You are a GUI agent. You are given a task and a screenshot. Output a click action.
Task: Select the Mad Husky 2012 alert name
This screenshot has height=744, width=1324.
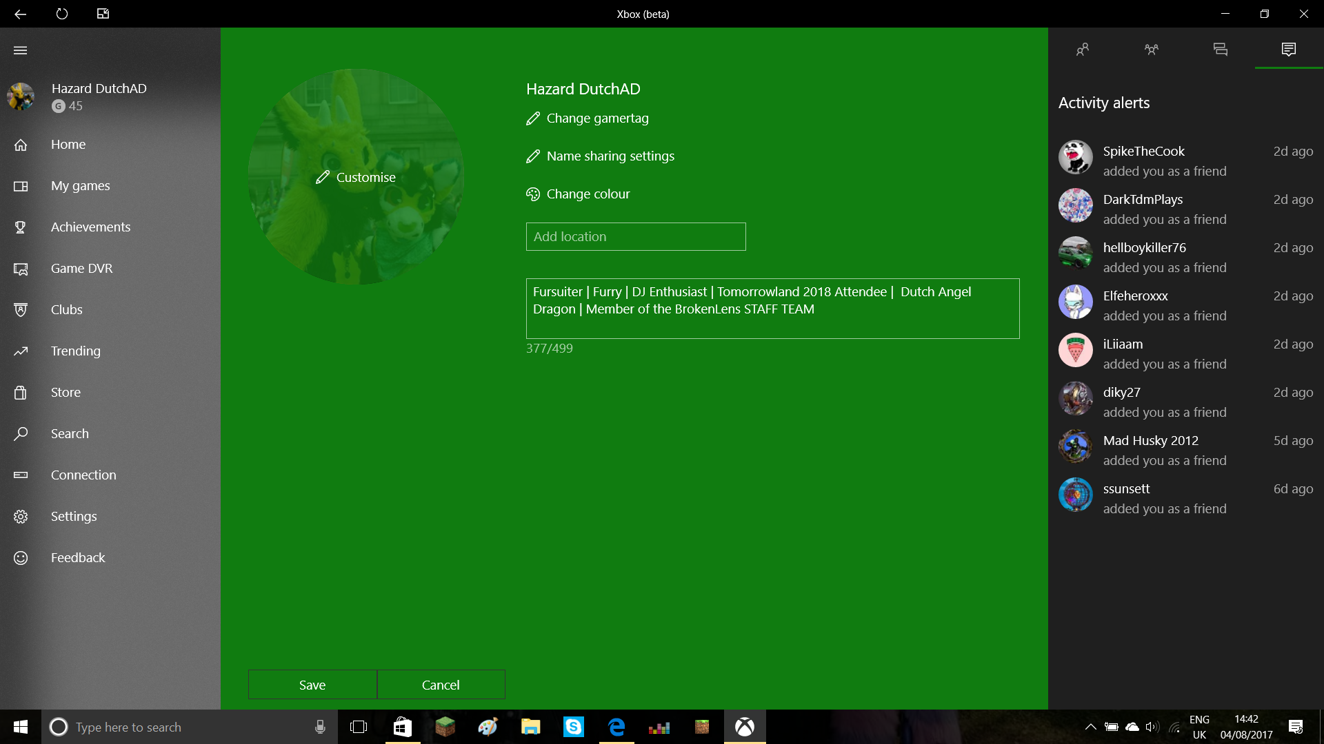tap(1151, 441)
